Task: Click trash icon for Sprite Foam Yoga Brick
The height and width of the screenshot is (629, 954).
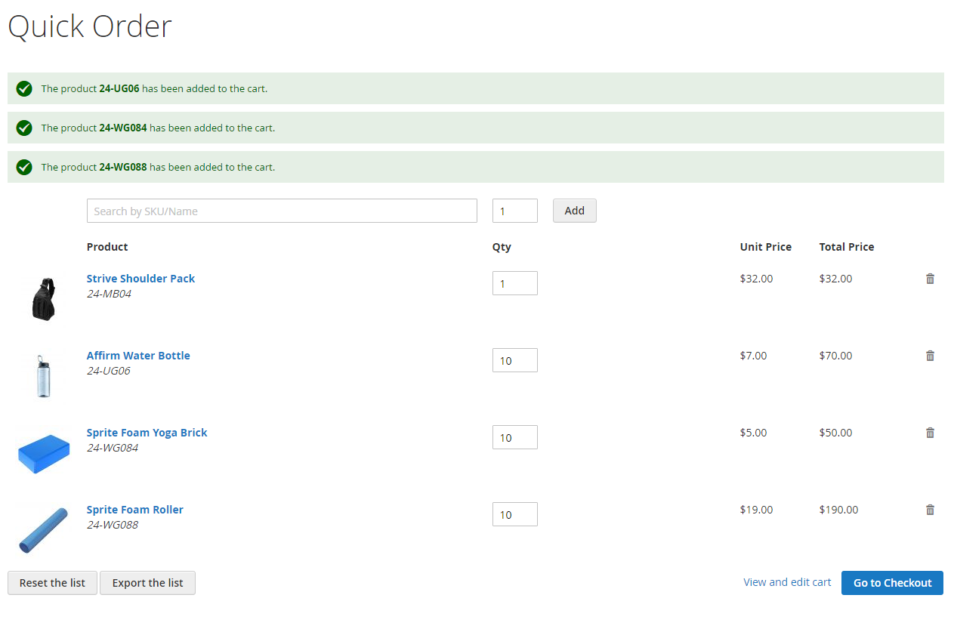Action: [930, 433]
